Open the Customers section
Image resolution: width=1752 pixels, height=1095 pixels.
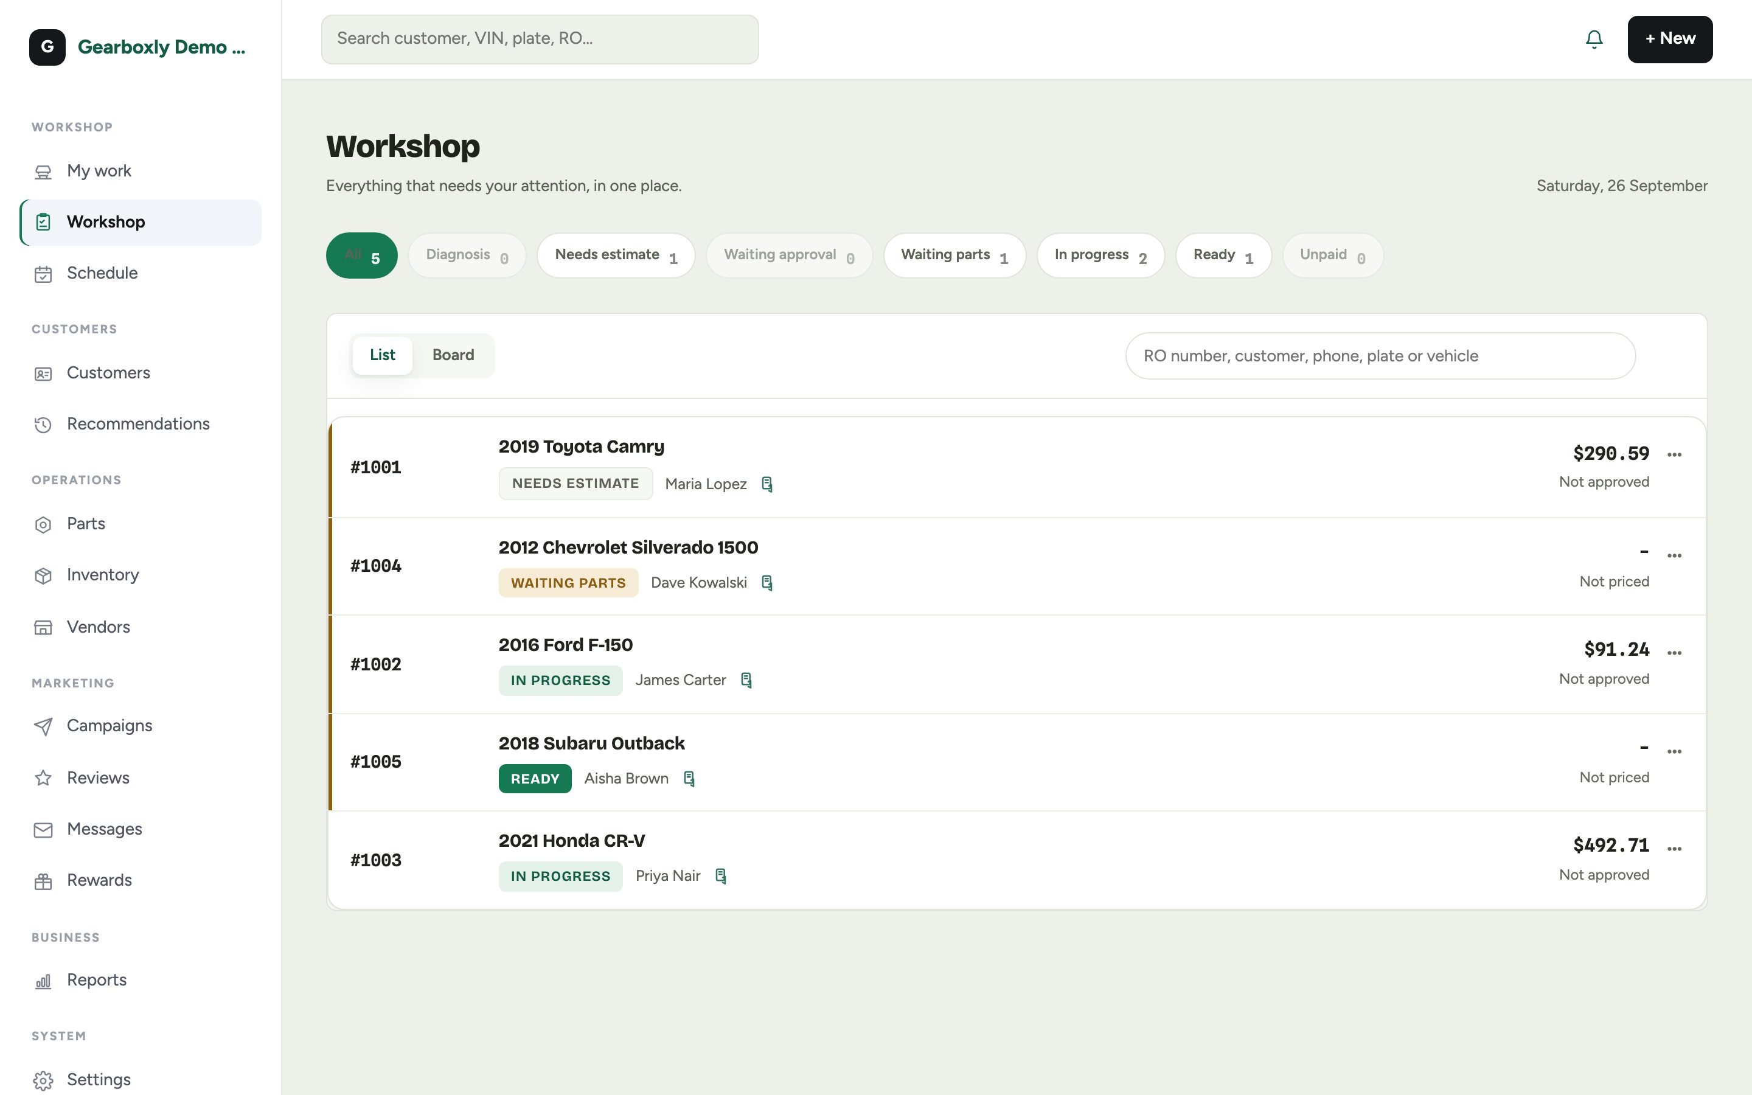click(x=141, y=373)
